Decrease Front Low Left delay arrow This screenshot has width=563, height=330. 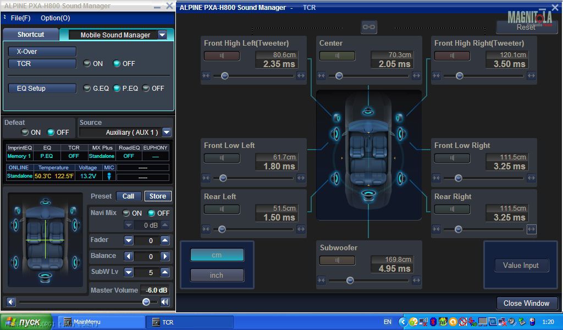pos(206,178)
